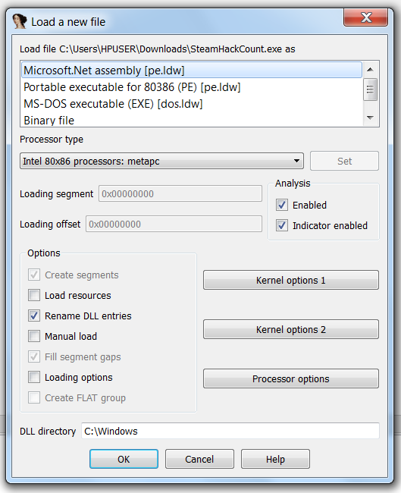Close the Load a new file dialog

(x=366, y=17)
